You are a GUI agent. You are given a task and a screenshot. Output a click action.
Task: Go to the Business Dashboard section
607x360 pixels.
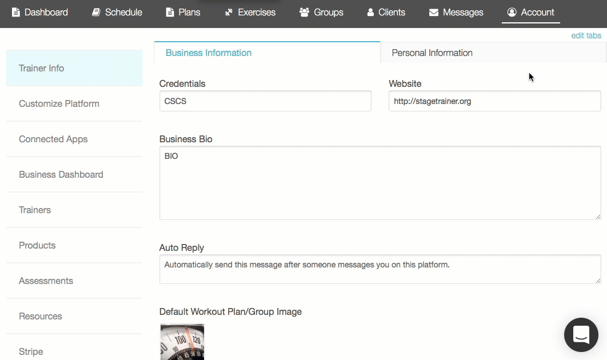[61, 174]
